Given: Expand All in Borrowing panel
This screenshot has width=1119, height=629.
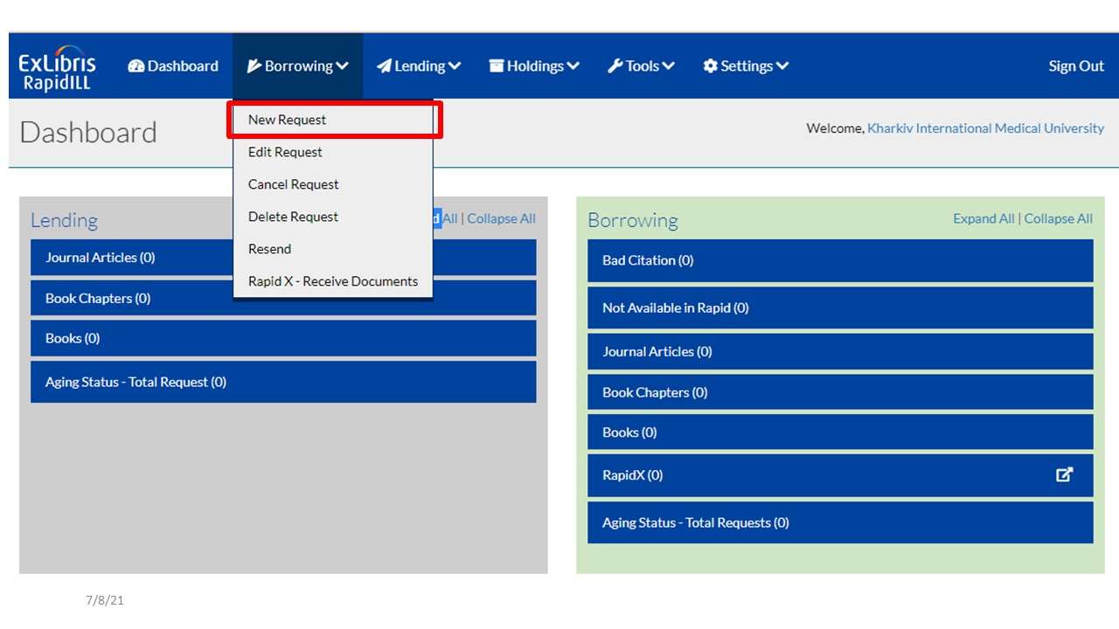Looking at the screenshot, I should click(983, 218).
